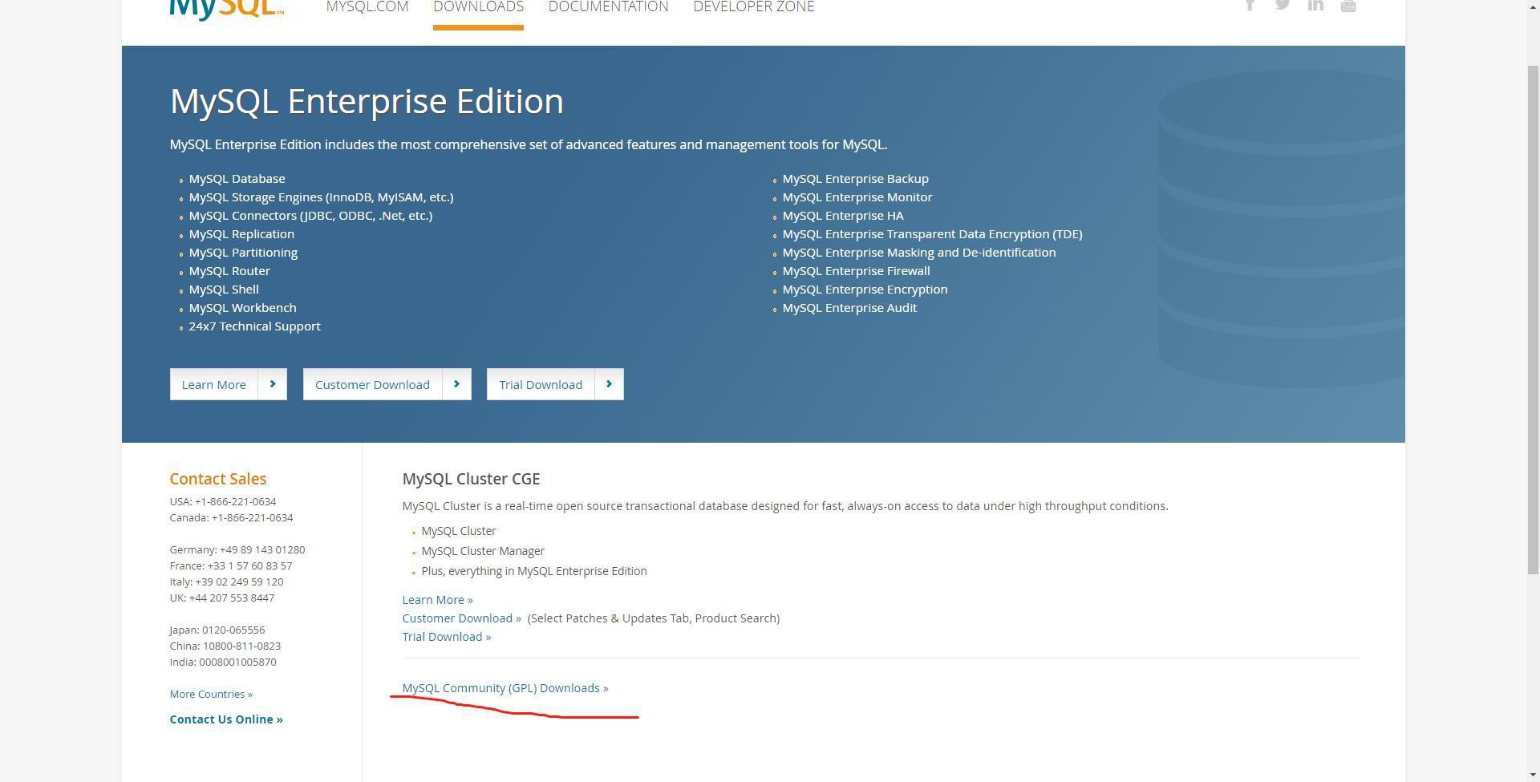Viewport: 1540px width, 782px height.
Task: Click MySQL Partitioning list item
Action: coord(243,253)
